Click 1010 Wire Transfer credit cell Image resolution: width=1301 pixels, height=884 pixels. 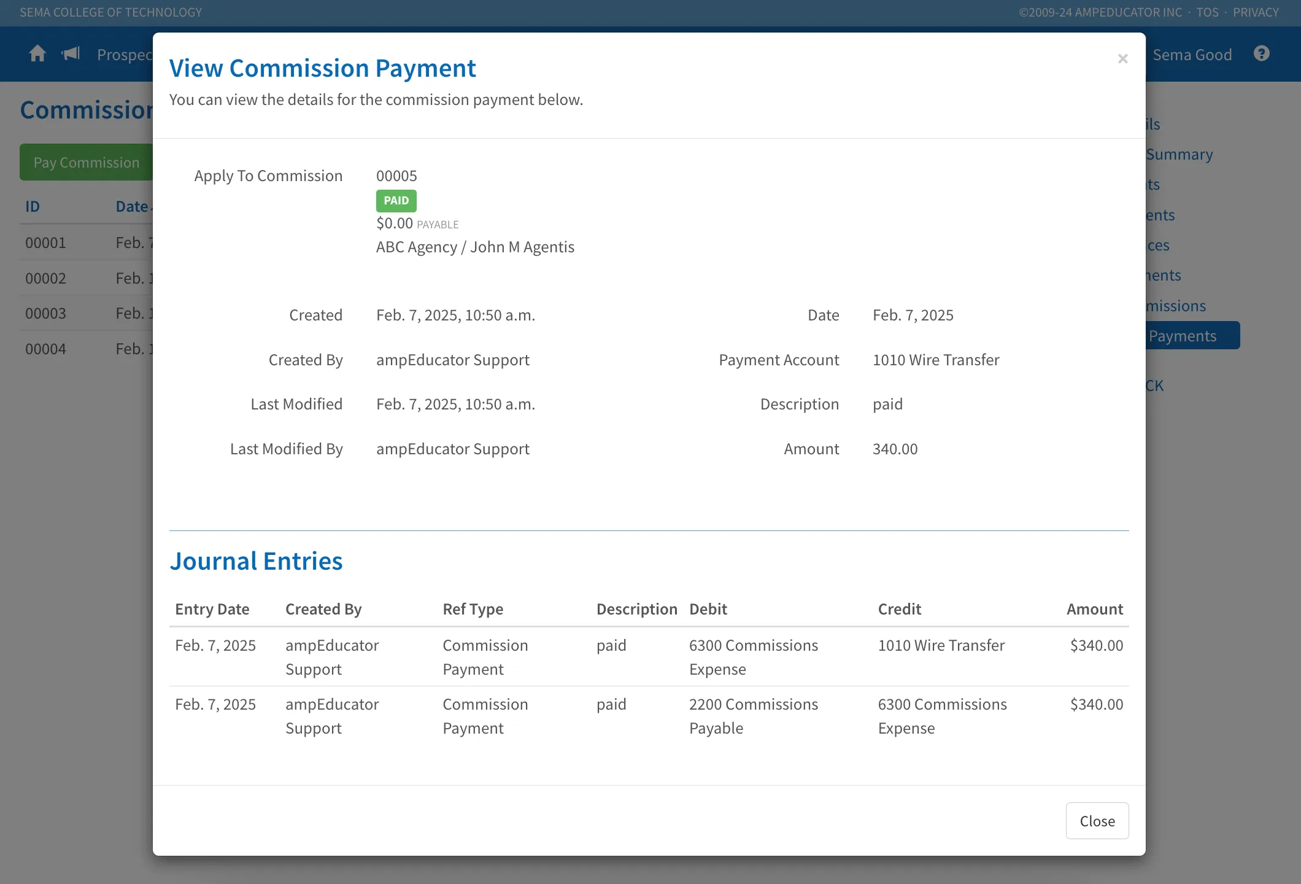coord(941,646)
